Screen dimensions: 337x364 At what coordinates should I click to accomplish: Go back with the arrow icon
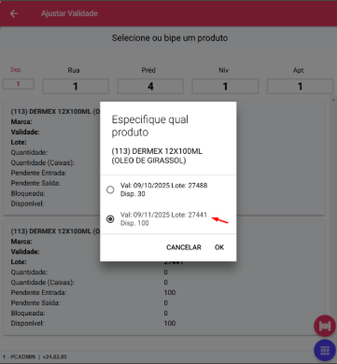pyautogui.click(x=14, y=13)
